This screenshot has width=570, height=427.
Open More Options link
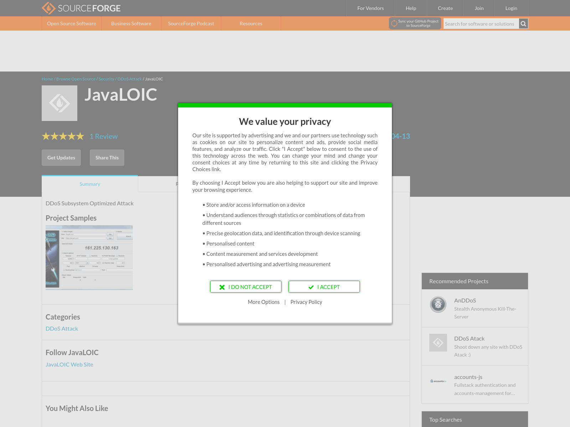tap(264, 302)
